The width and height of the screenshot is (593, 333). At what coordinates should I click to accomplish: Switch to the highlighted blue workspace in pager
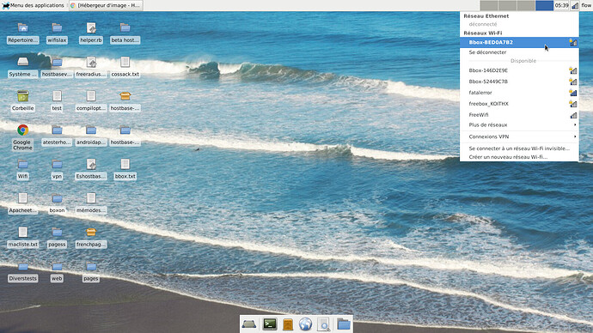pyautogui.click(x=544, y=5)
